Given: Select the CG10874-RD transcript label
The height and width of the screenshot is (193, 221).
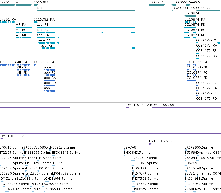Looking at the screenshot, I should pos(195,35).
